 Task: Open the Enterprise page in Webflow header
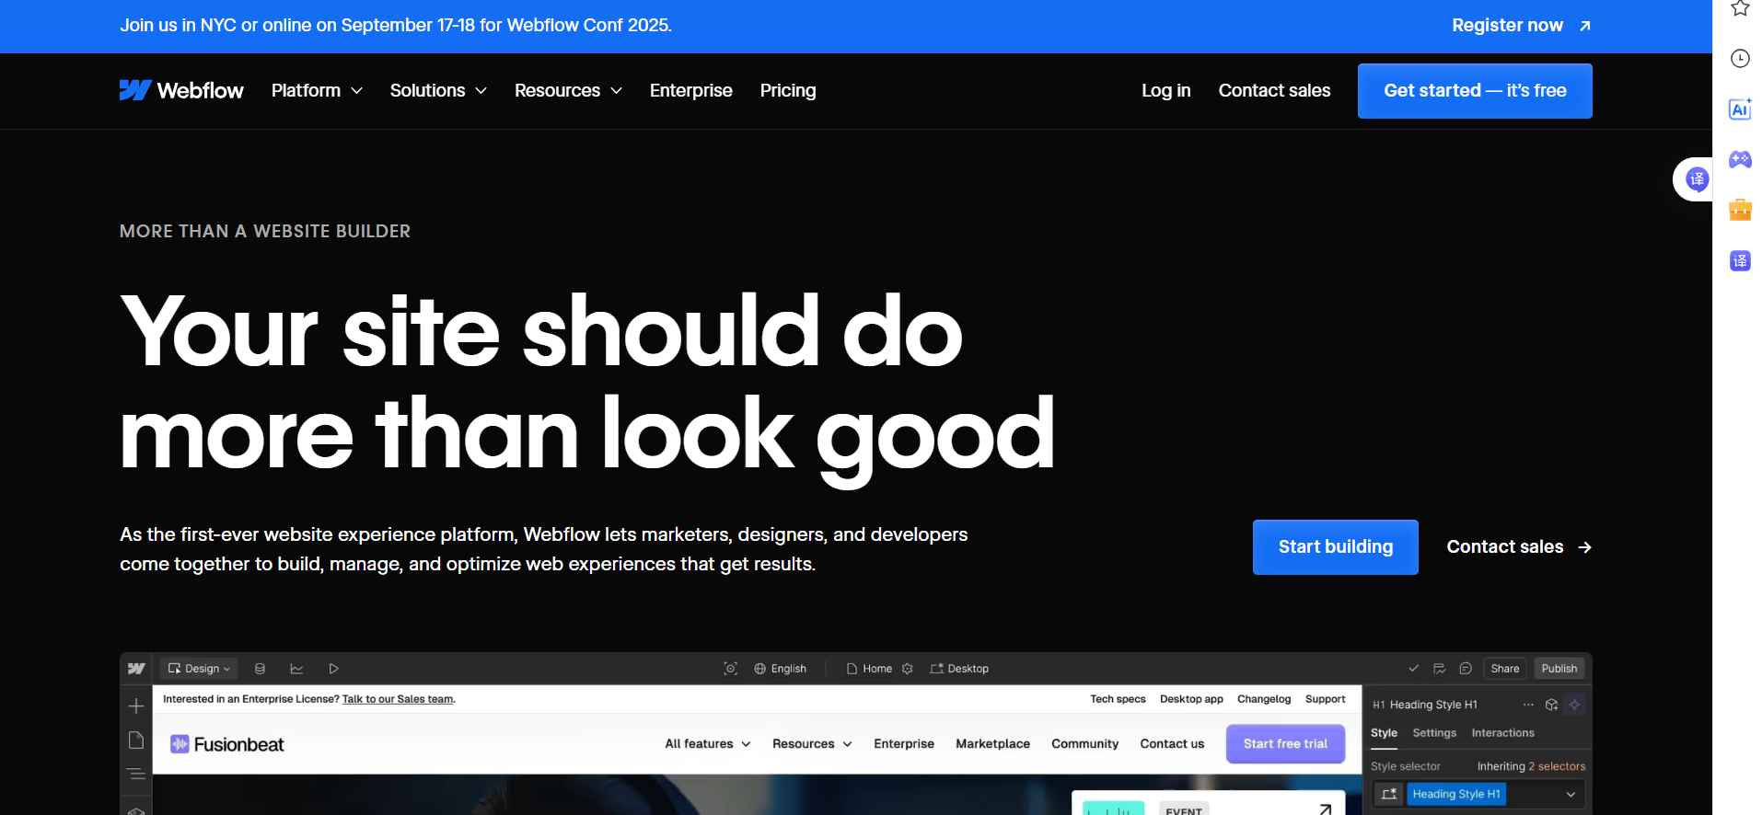[691, 90]
